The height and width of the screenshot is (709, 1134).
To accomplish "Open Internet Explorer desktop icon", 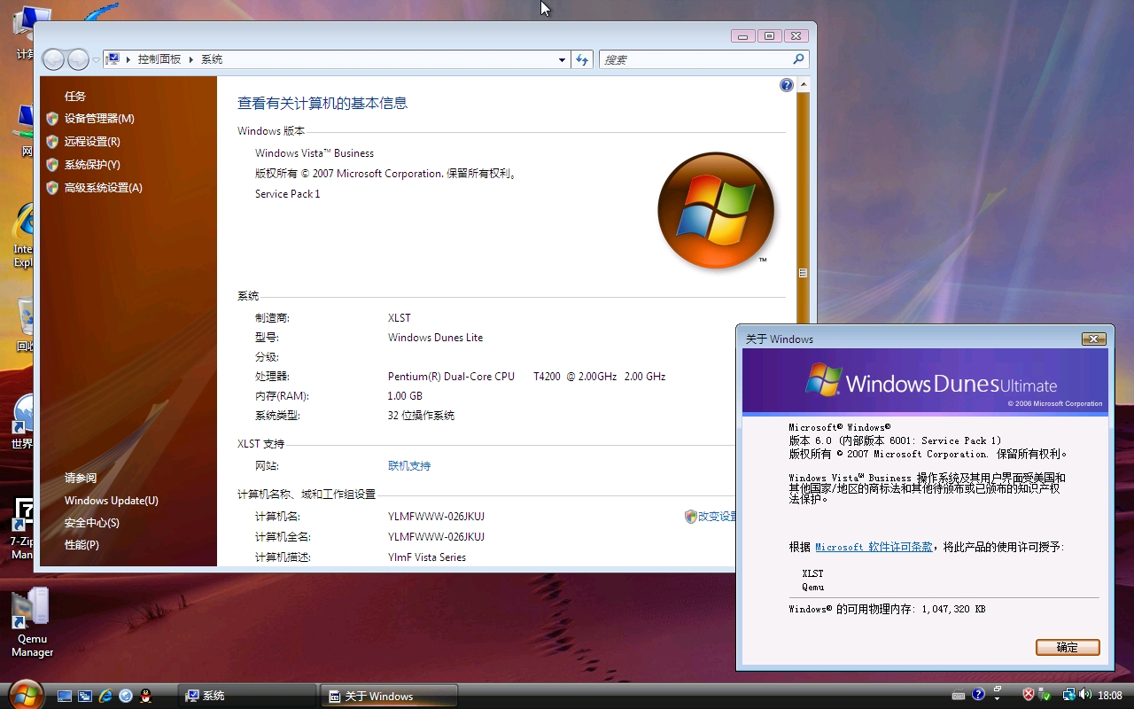I will tap(23, 236).
